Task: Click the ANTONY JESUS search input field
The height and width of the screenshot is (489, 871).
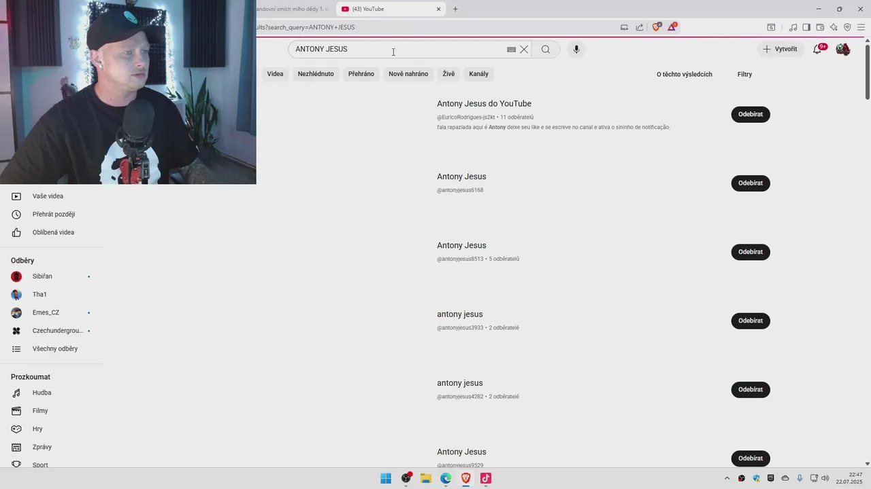Action: [398, 50]
